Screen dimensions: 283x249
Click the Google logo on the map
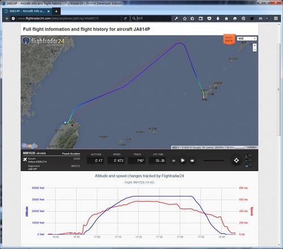[29, 146]
